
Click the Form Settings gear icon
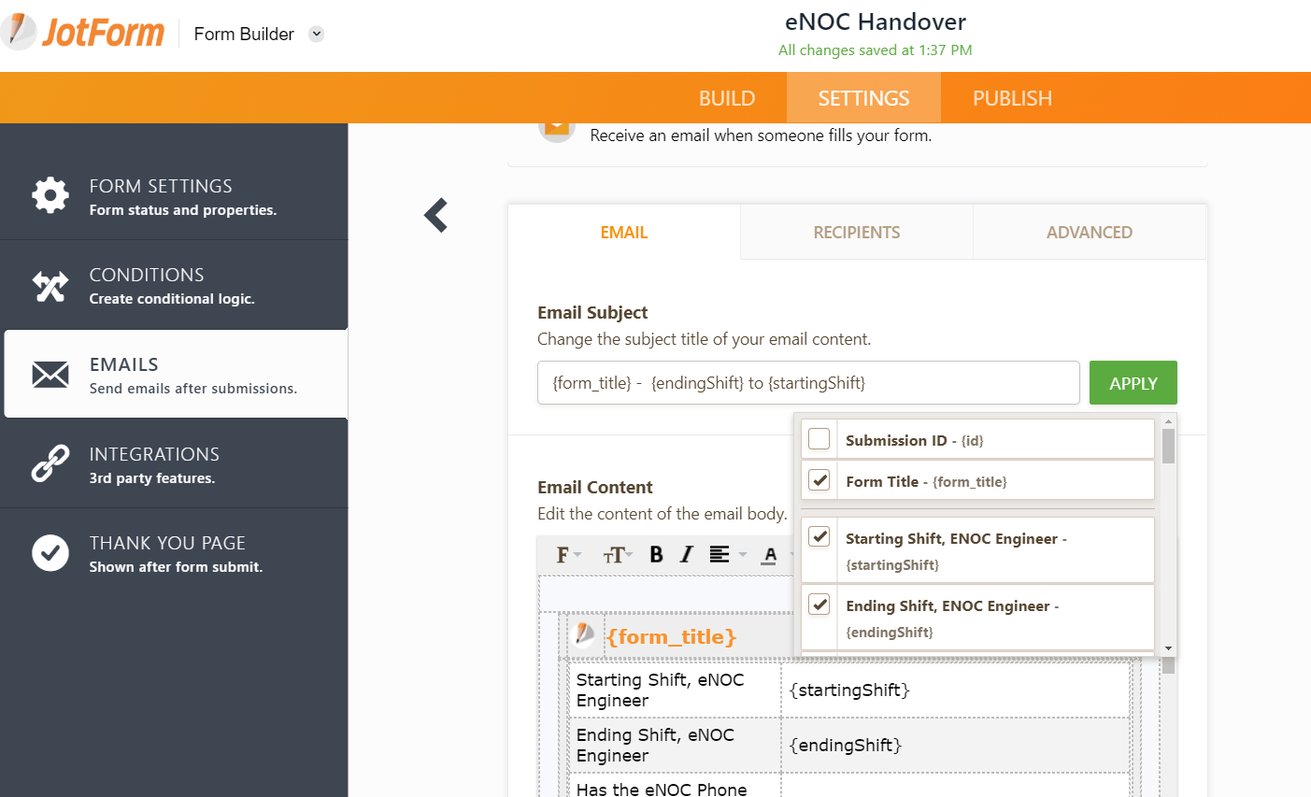click(50, 195)
